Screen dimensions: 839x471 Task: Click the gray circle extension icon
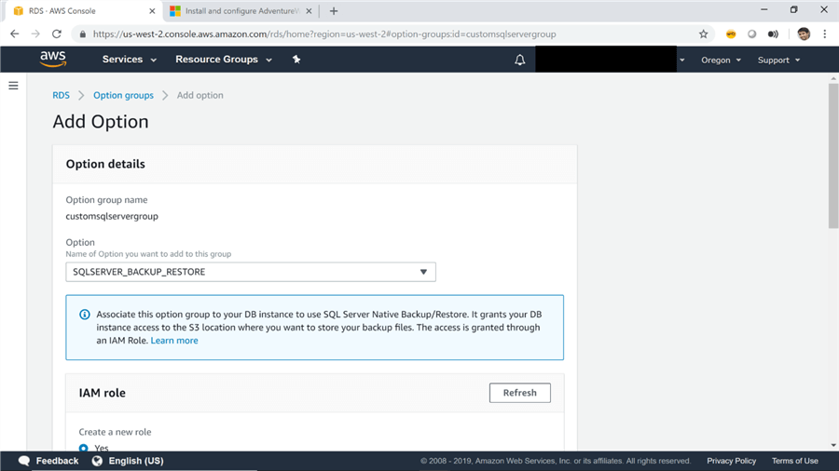click(x=751, y=34)
